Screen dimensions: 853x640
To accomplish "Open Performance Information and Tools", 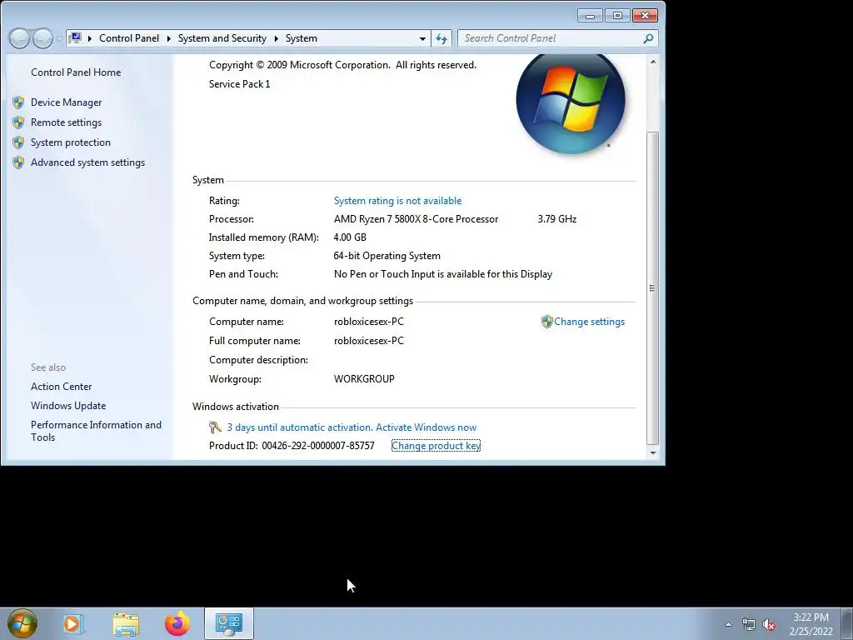I will pyautogui.click(x=96, y=431).
